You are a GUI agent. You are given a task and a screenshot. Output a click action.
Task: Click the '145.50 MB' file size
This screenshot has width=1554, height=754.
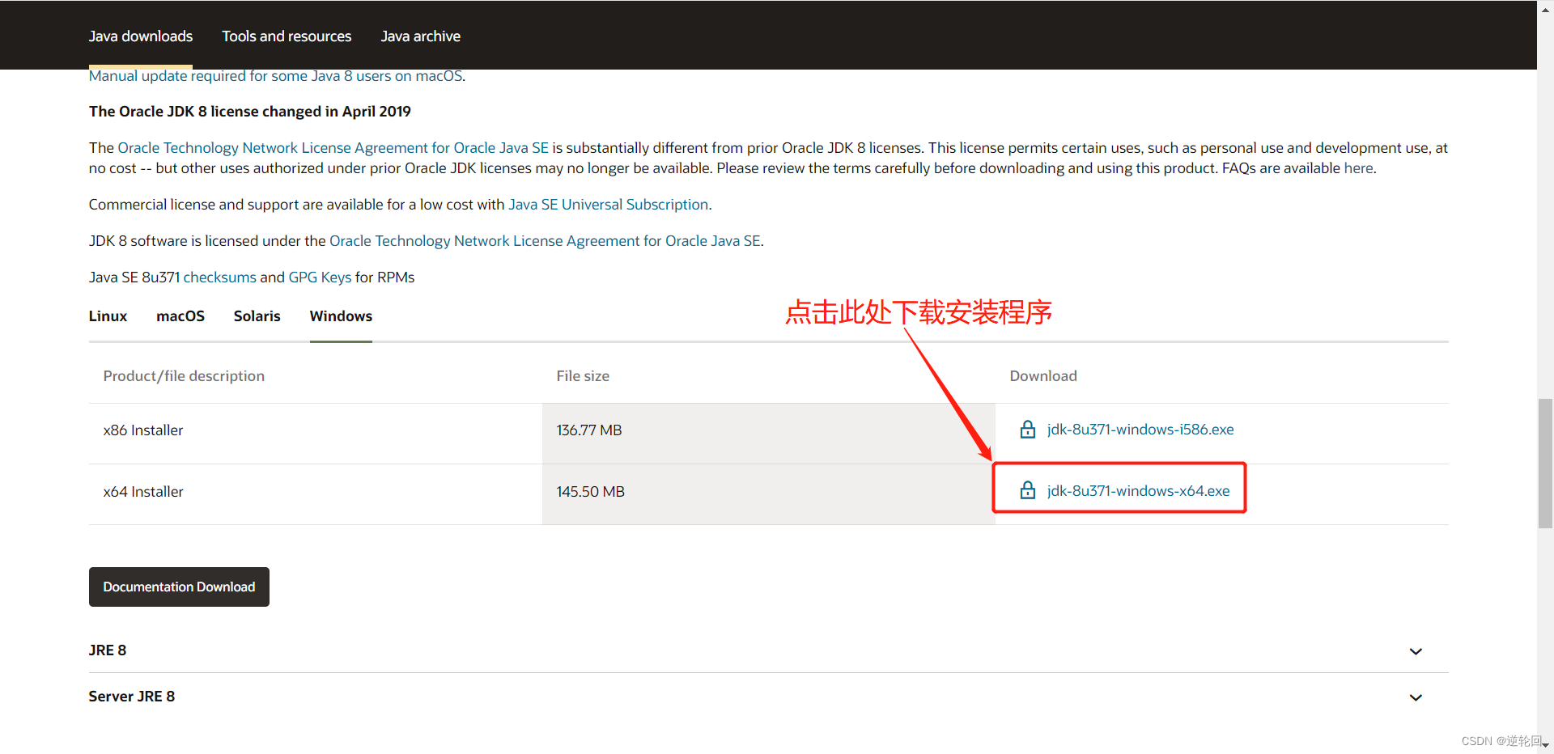(591, 492)
